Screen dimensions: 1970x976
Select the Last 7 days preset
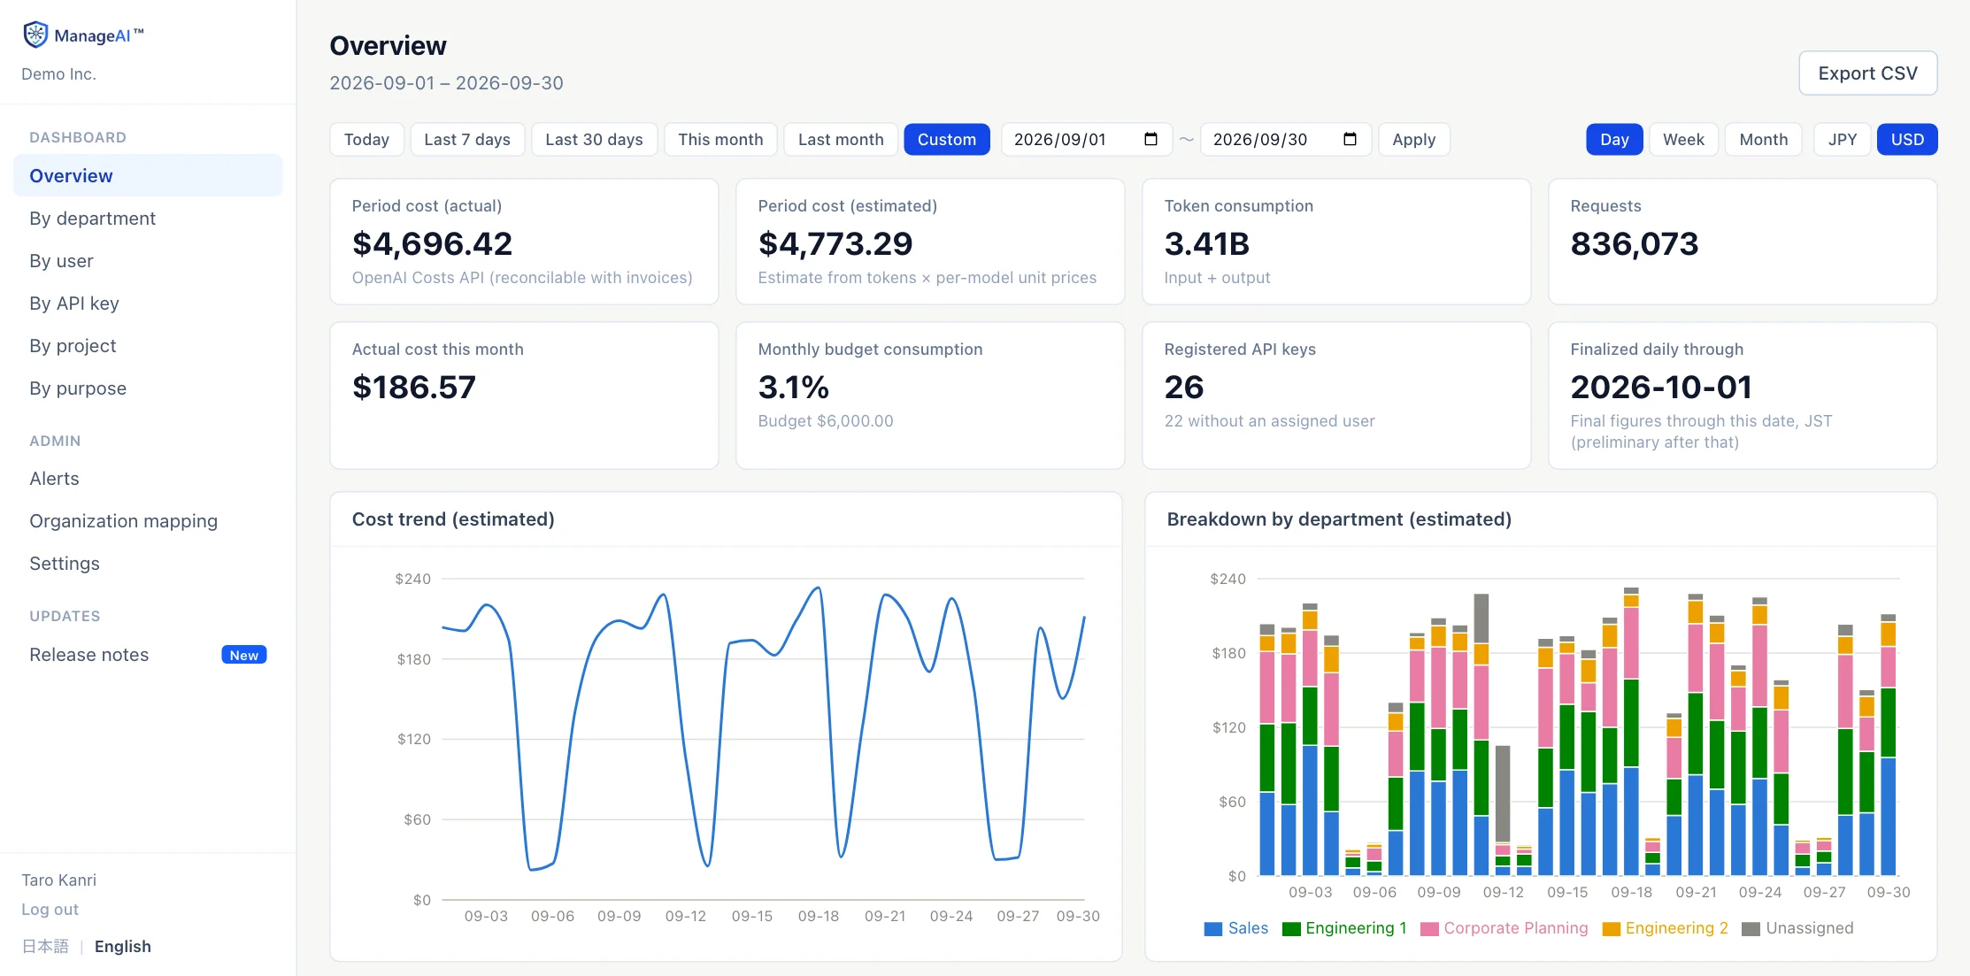tap(467, 139)
